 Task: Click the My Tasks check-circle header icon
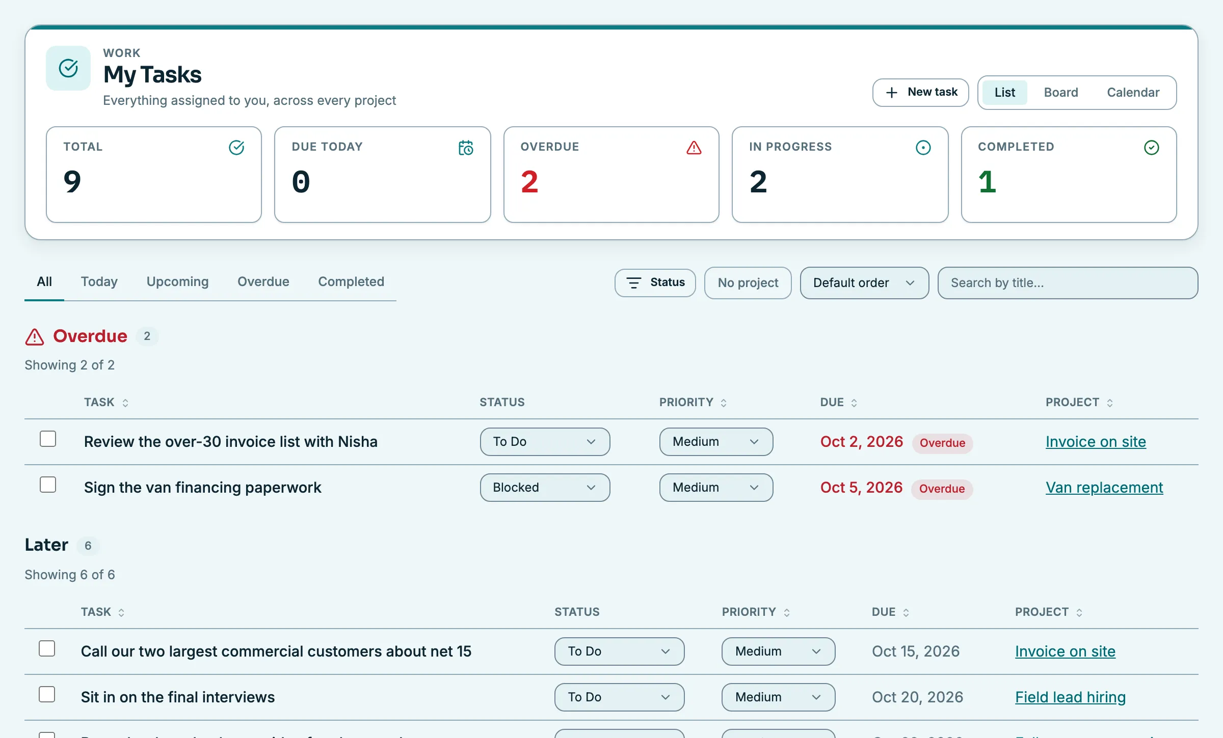(x=68, y=68)
